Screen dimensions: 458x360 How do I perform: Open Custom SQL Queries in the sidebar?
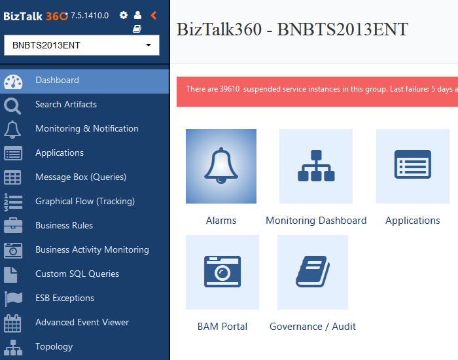click(x=77, y=274)
